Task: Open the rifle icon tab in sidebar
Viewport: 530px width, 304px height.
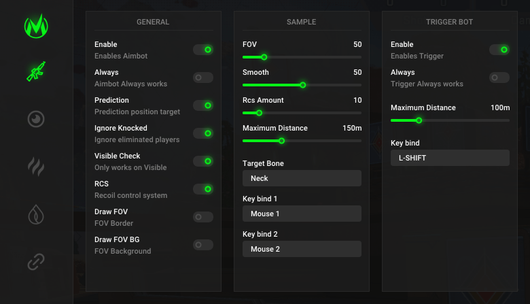Action: tap(36, 72)
